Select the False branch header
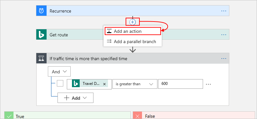 (194, 115)
